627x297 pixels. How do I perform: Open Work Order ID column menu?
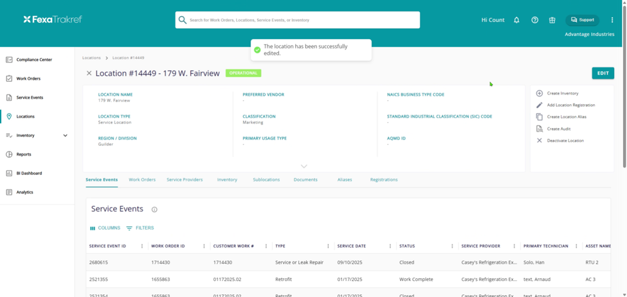204,246
